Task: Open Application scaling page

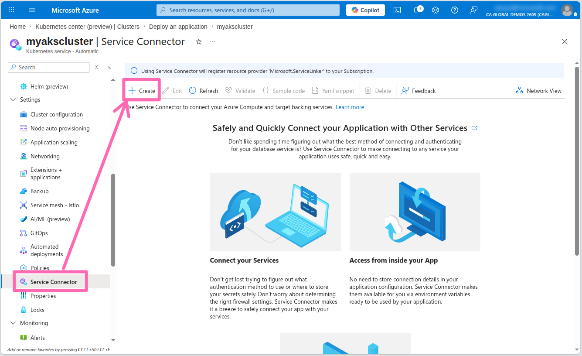Action: coord(54,142)
